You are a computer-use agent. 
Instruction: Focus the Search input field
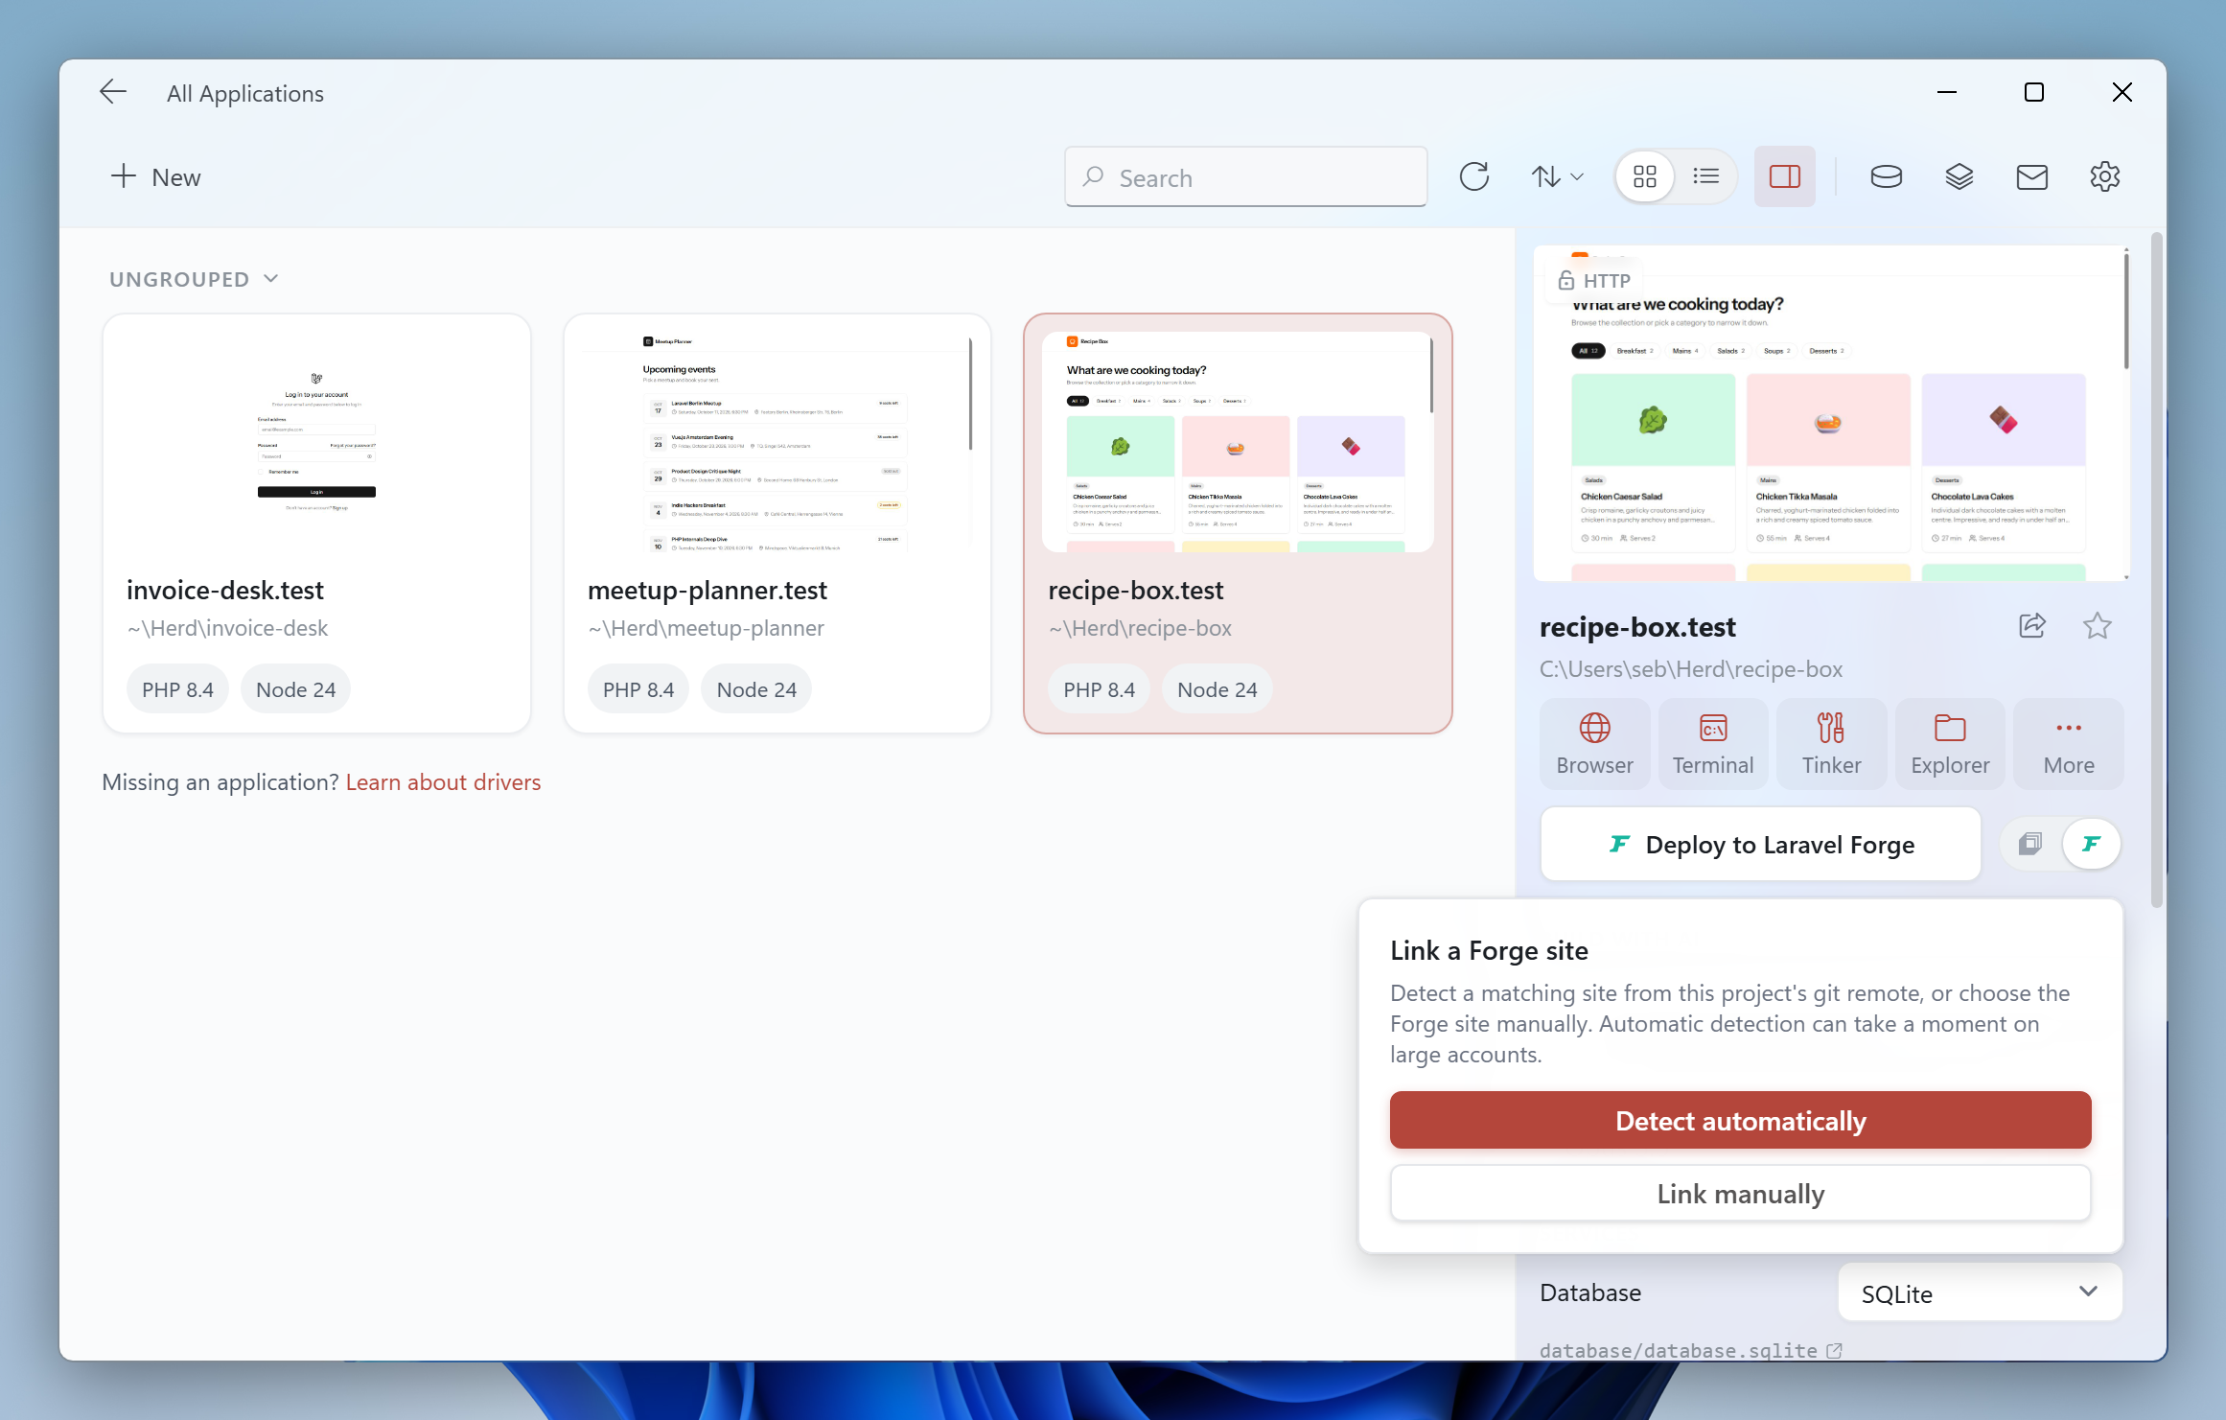coord(1245,177)
